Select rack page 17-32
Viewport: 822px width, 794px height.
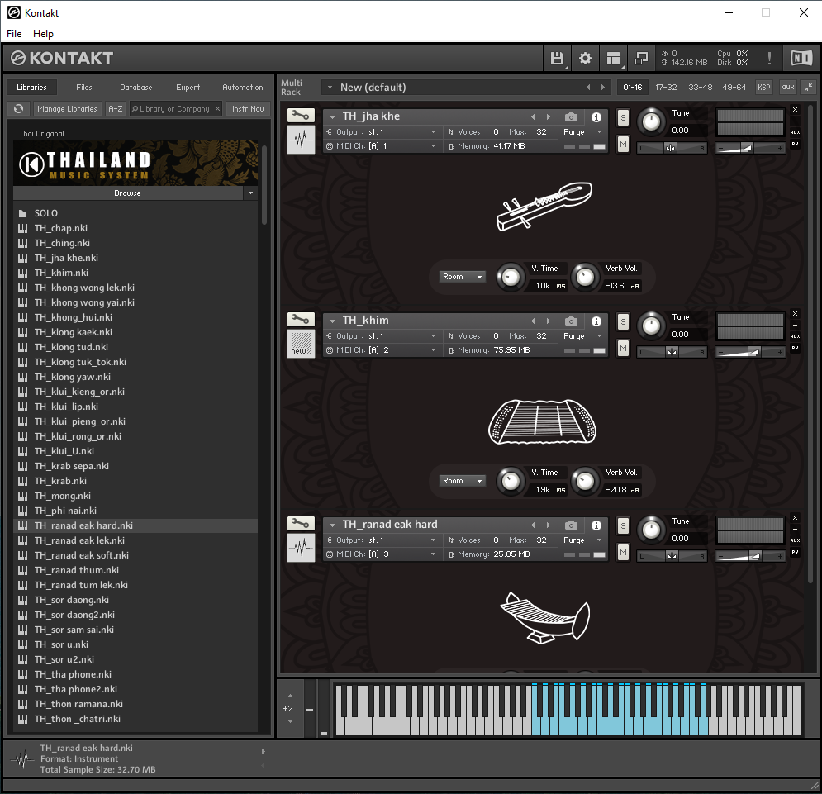click(666, 88)
